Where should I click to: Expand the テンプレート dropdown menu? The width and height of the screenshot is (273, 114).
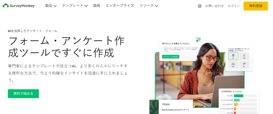tap(75, 6)
